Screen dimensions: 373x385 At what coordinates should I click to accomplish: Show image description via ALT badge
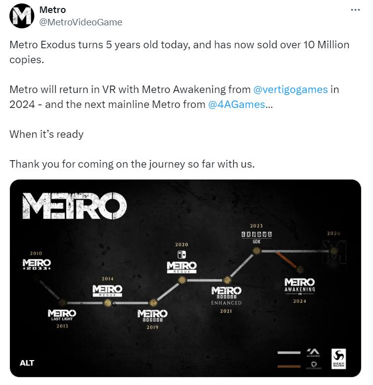click(x=27, y=363)
